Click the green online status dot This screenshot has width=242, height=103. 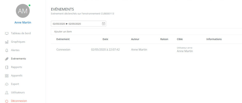pos(30,5)
